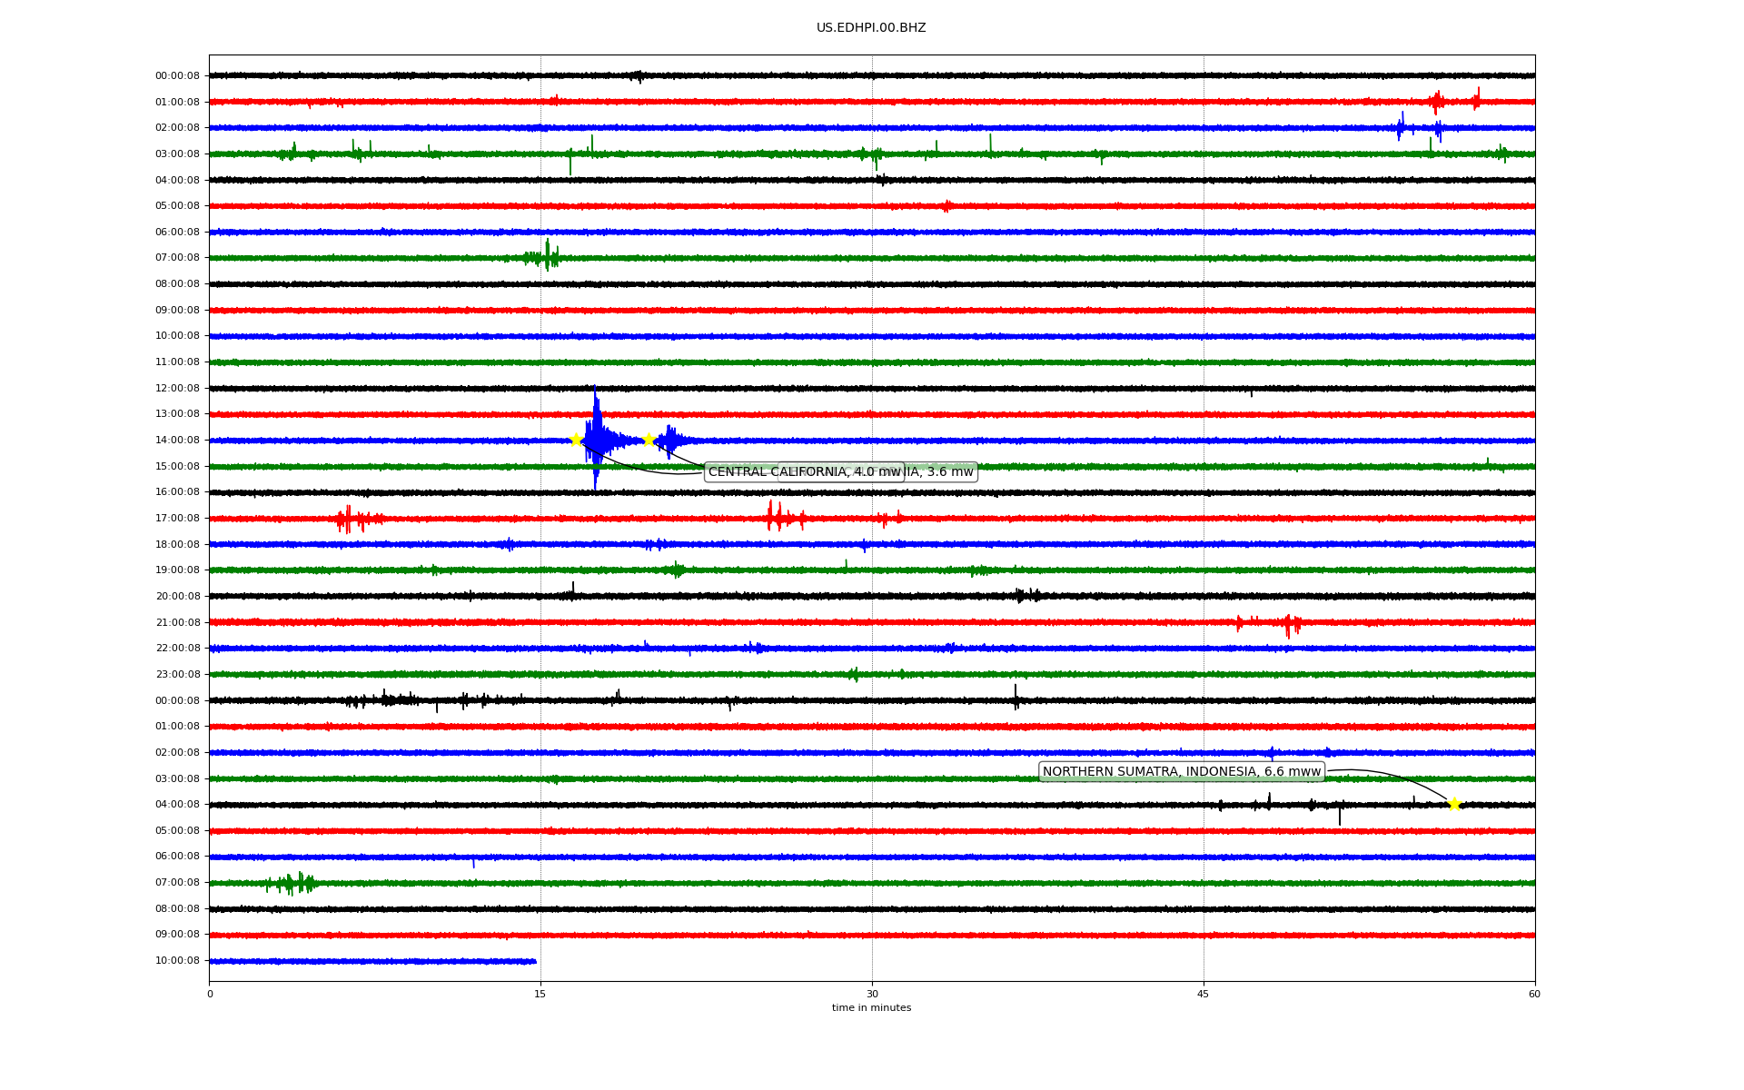
Task: Click the 'time in minutes' axis label
Action: (x=871, y=1008)
